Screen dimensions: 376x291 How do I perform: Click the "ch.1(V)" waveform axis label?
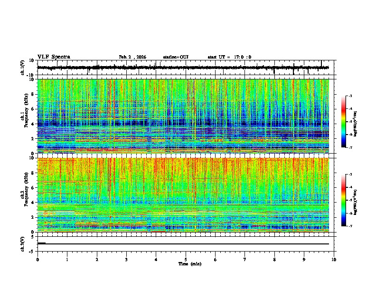23,68
